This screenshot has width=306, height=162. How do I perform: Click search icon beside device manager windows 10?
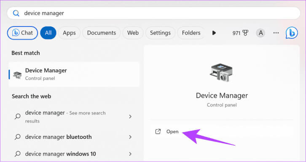(18, 154)
